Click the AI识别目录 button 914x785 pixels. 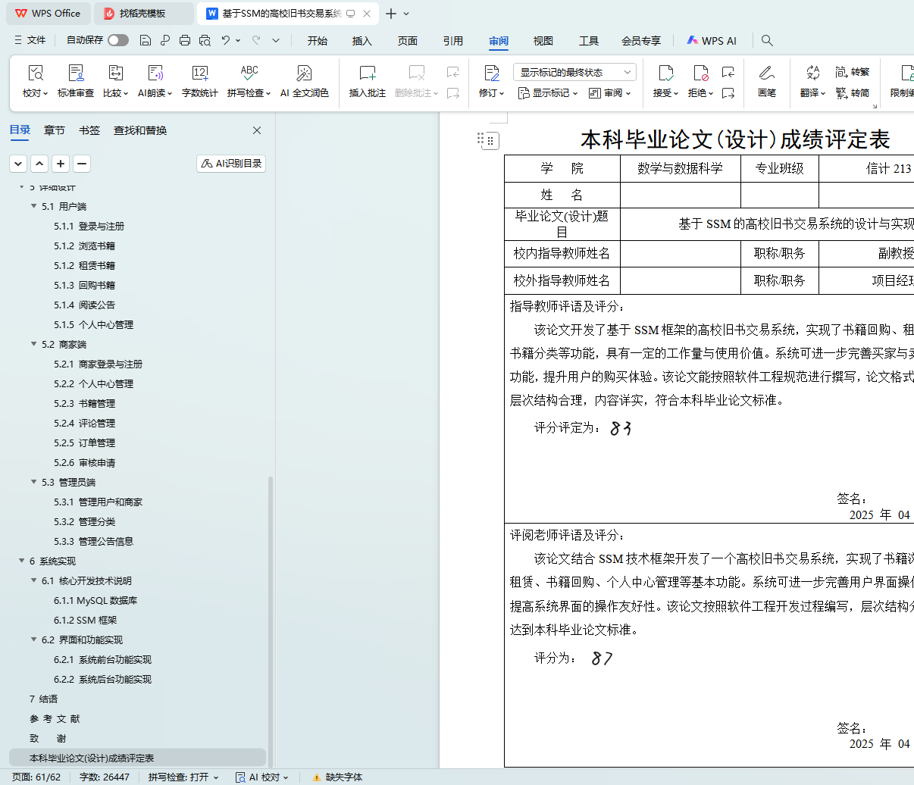[231, 164]
